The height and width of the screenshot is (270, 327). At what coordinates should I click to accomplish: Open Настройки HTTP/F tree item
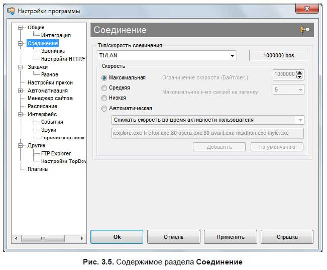tap(63, 59)
